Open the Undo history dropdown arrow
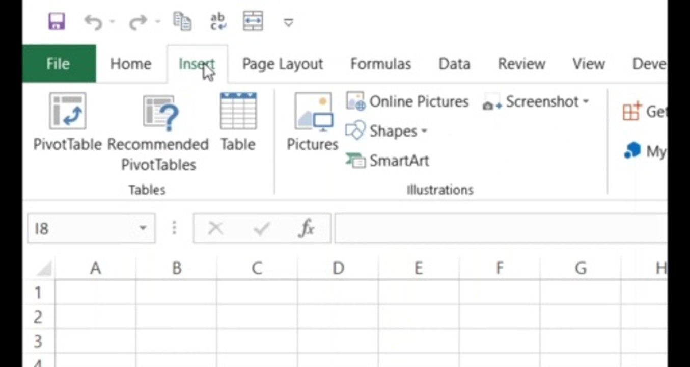Screen dimensions: 690x367 pos(112,22)
